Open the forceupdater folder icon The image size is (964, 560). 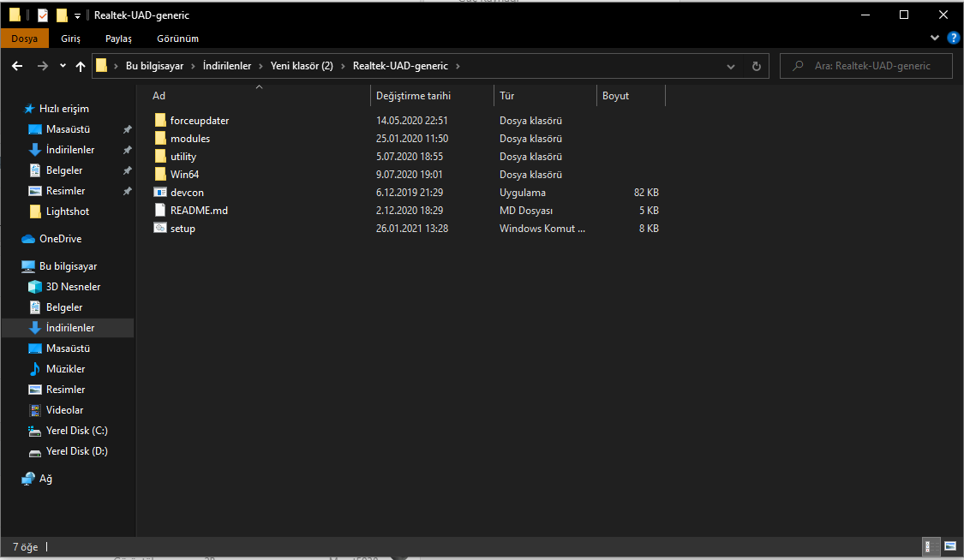point(160,121)
